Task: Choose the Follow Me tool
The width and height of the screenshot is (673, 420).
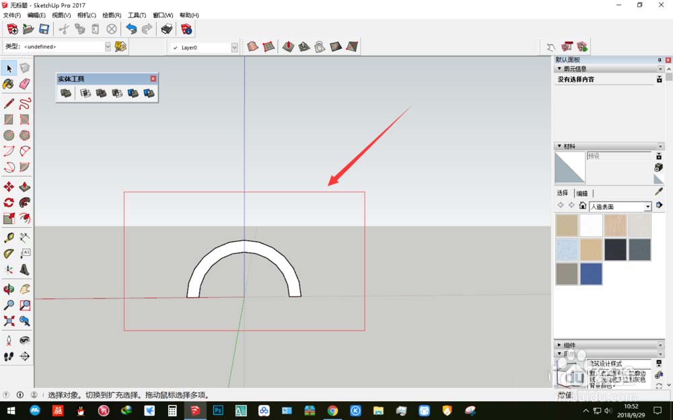Action: click(x=24, y=202)
